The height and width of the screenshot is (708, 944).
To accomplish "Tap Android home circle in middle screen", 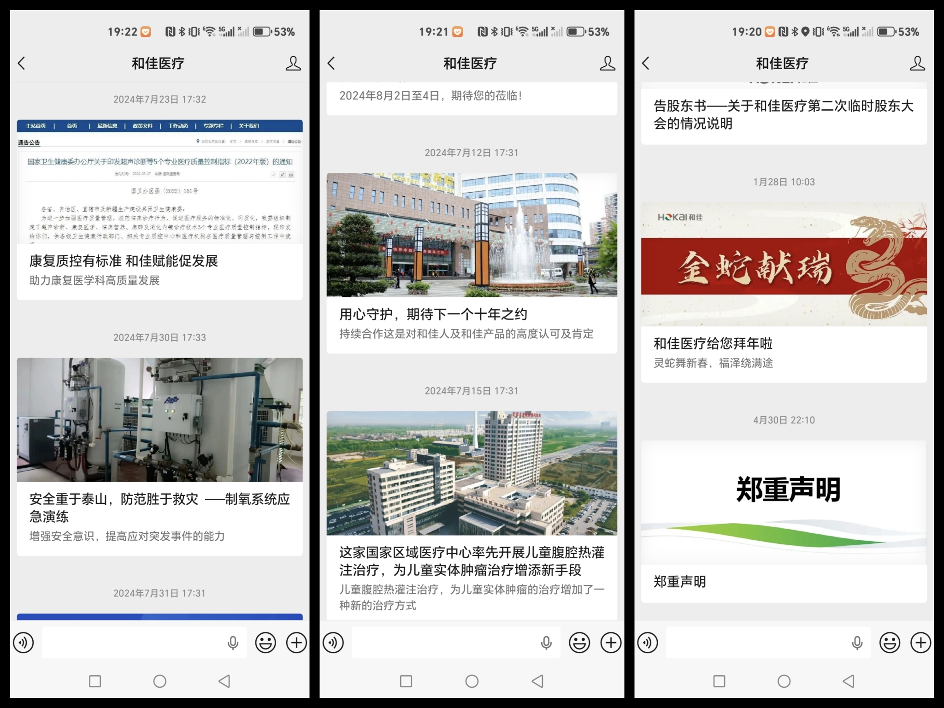I will (472, 681).
